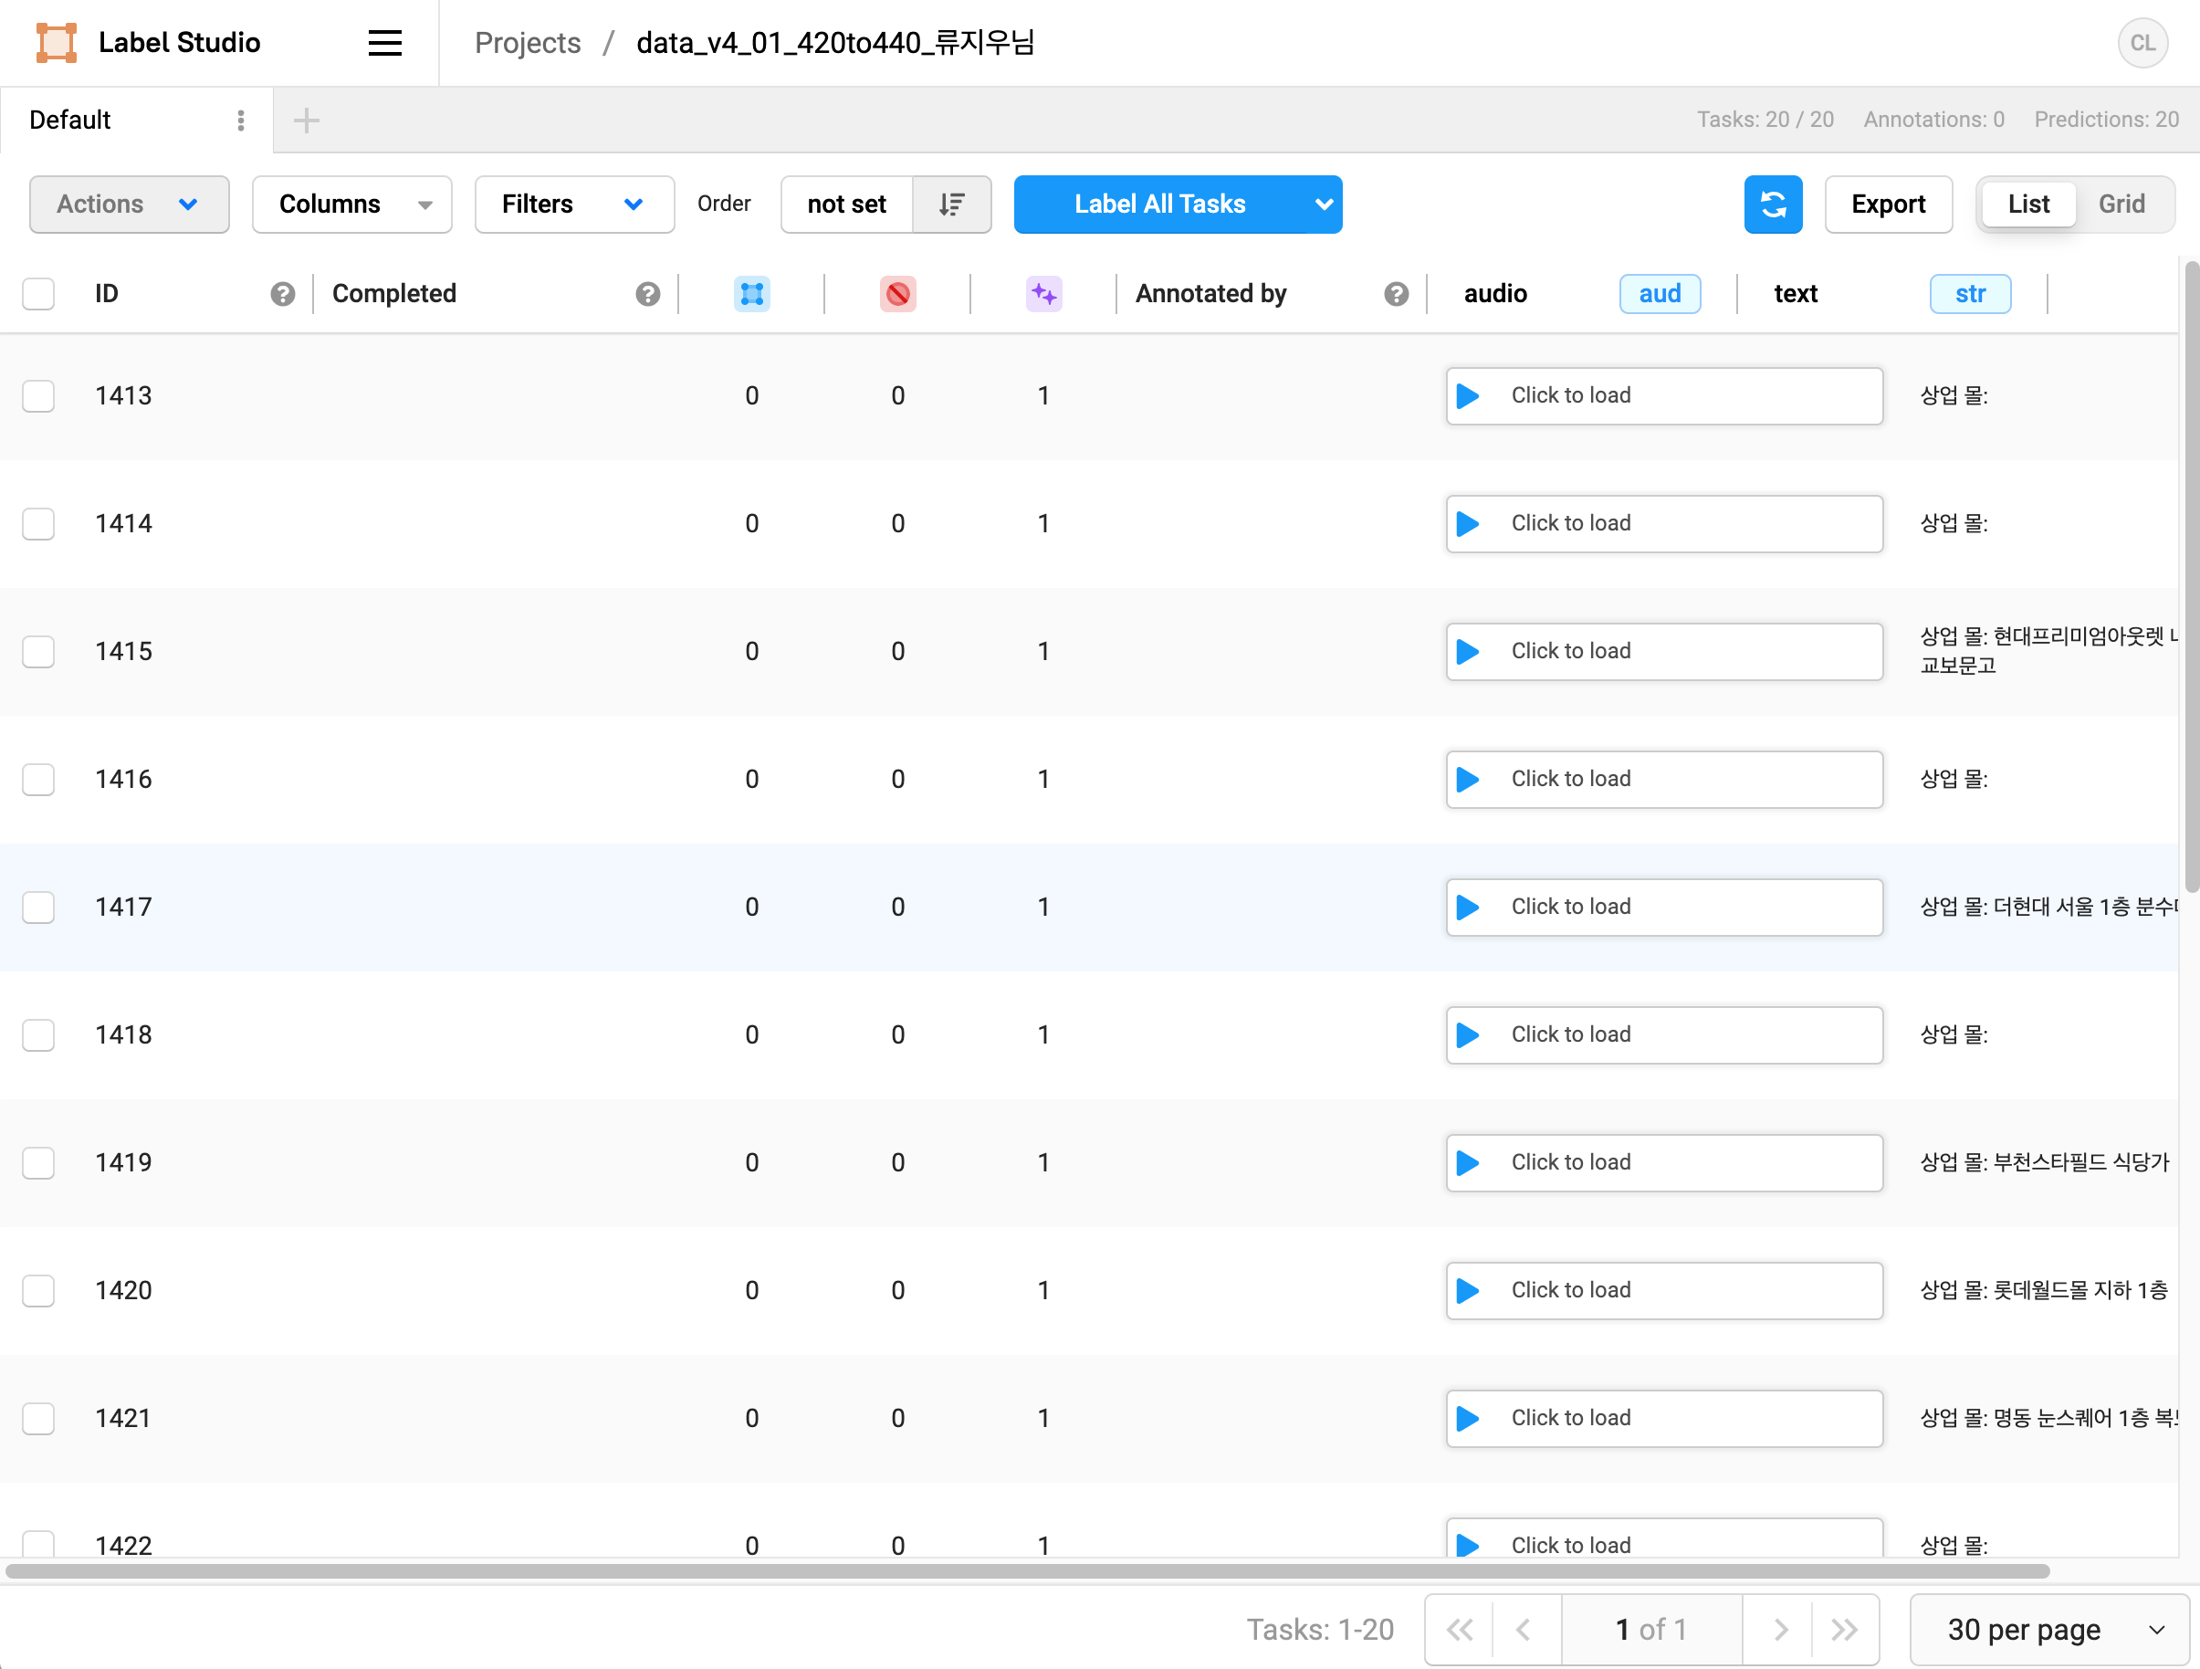The width and height of the screenshot is (2200, 1669).
Task: Open the hamburger sidebar menu
Action: click(385, 42)
